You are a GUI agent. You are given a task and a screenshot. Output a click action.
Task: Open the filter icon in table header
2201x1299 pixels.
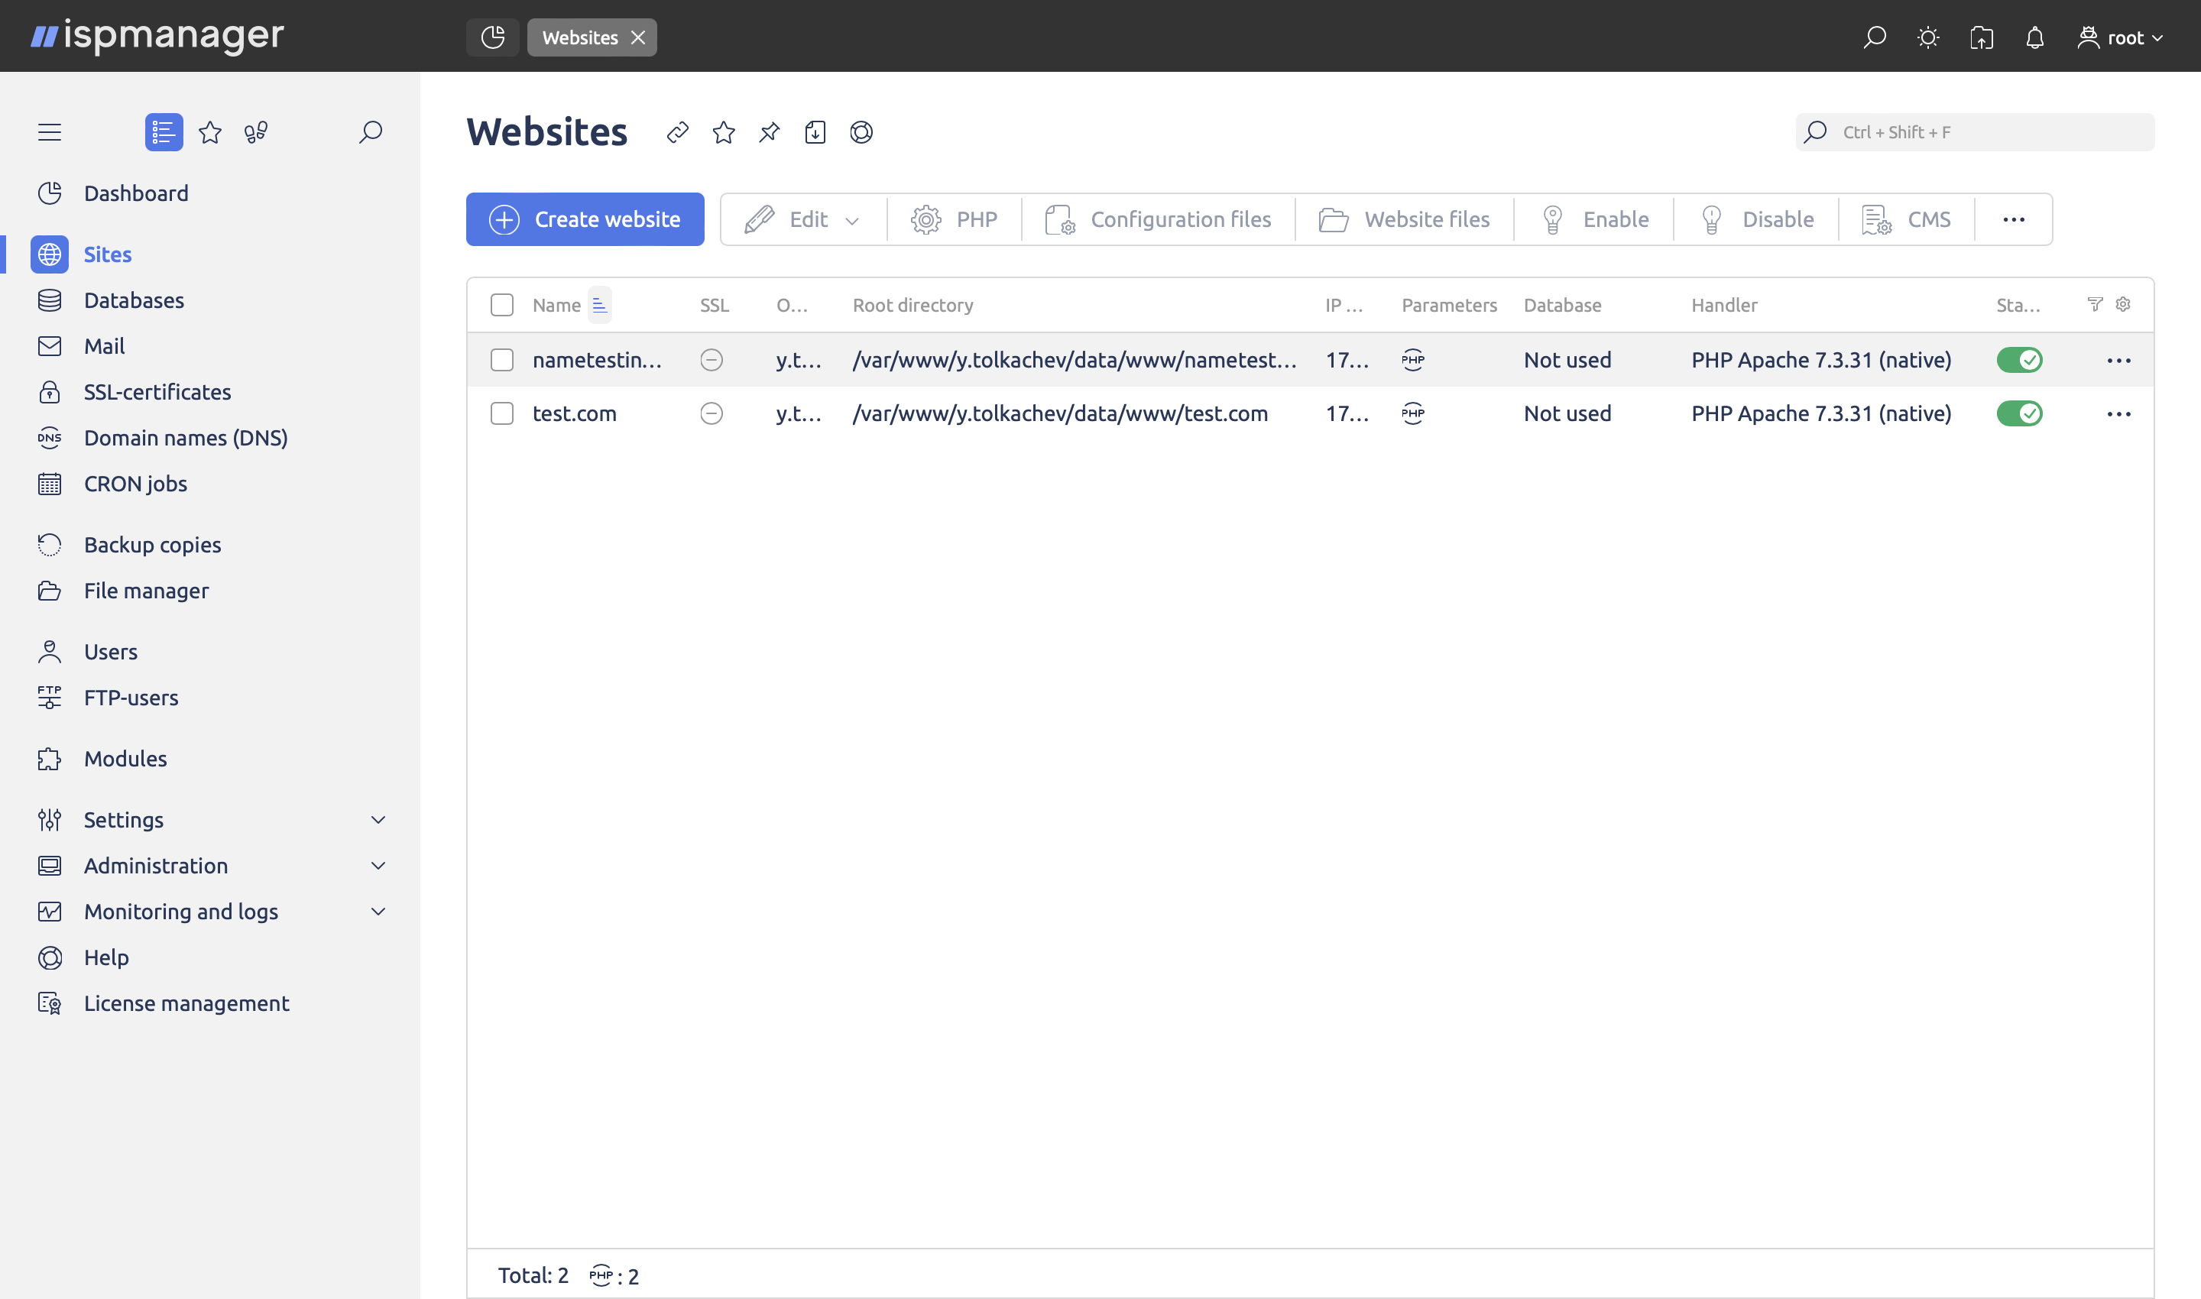[2093, 304]
